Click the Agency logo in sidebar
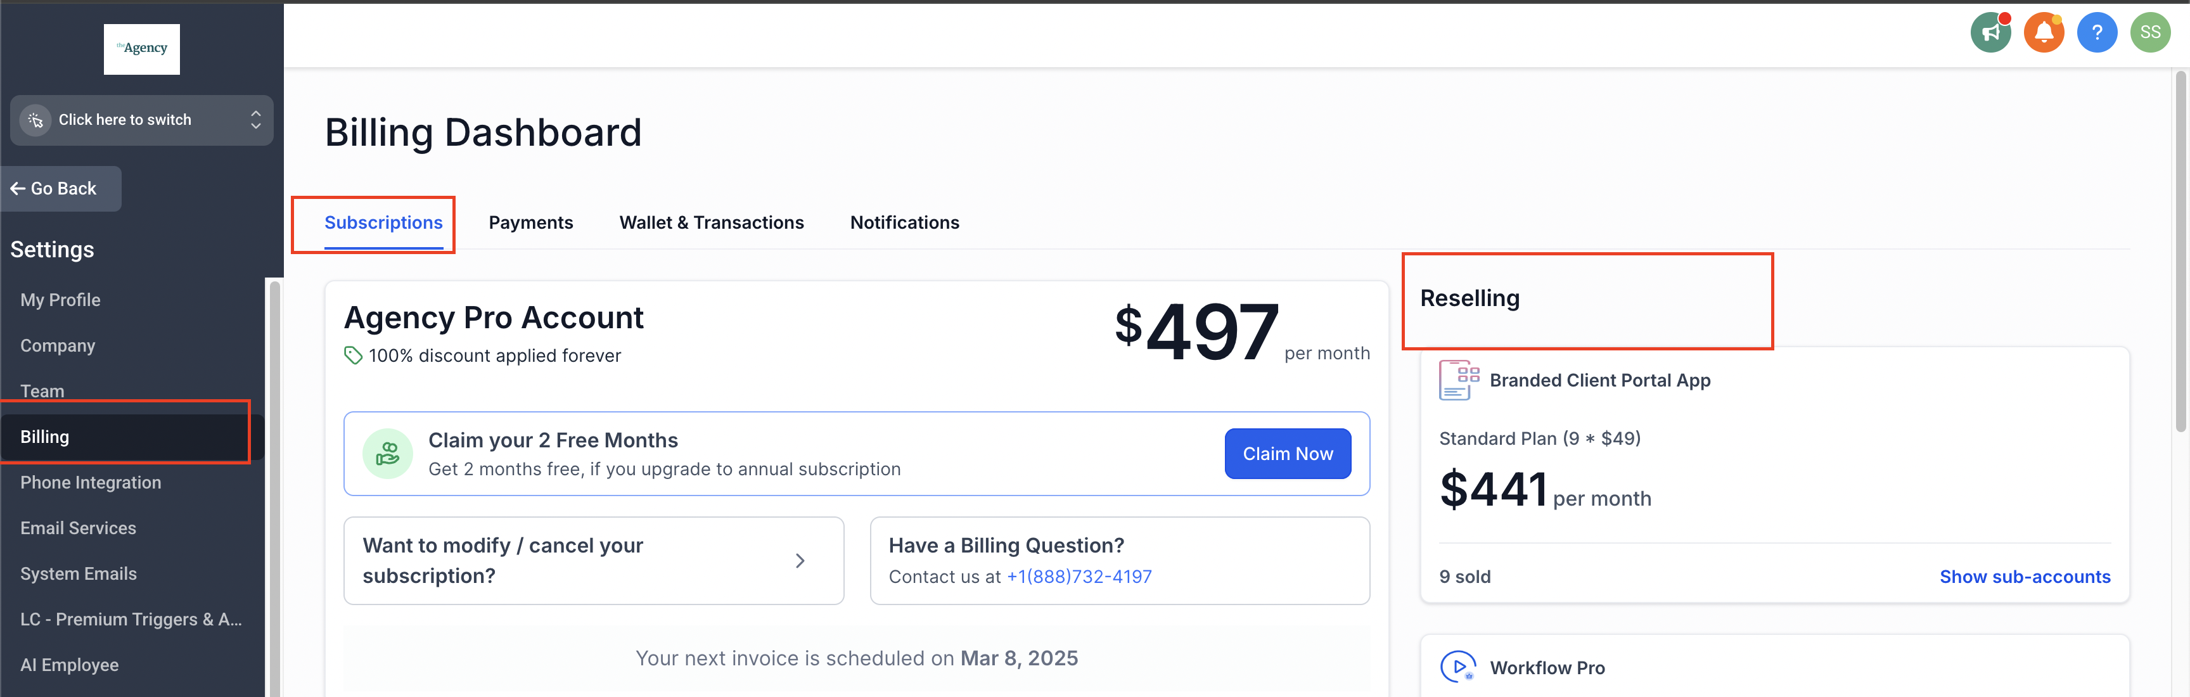The width and height of the screenshot is (2190, 697). tap(142, 49)
